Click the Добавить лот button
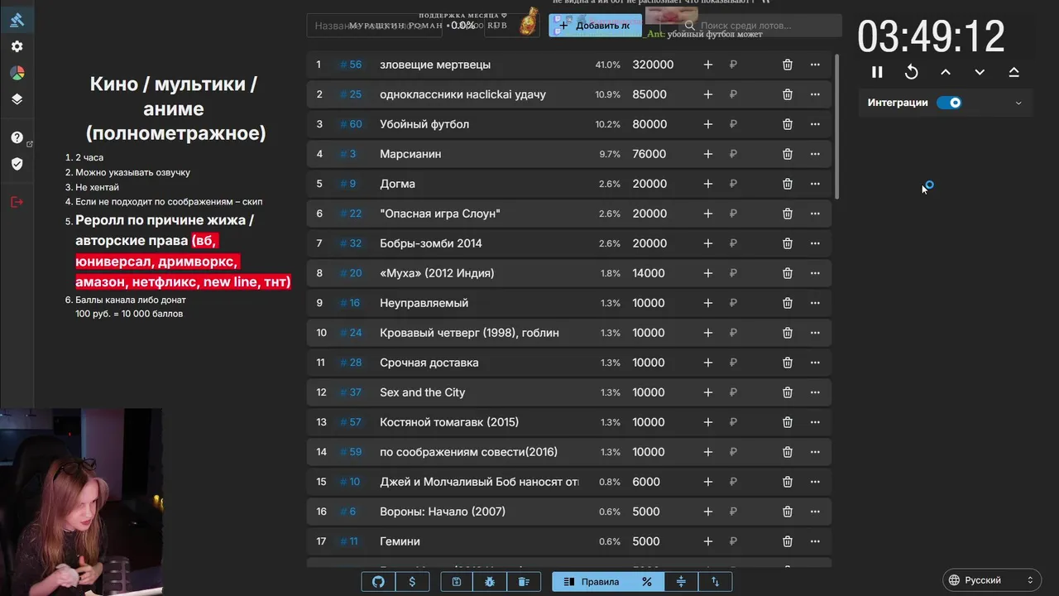The image size is (1059, 596). coord(595,26)
